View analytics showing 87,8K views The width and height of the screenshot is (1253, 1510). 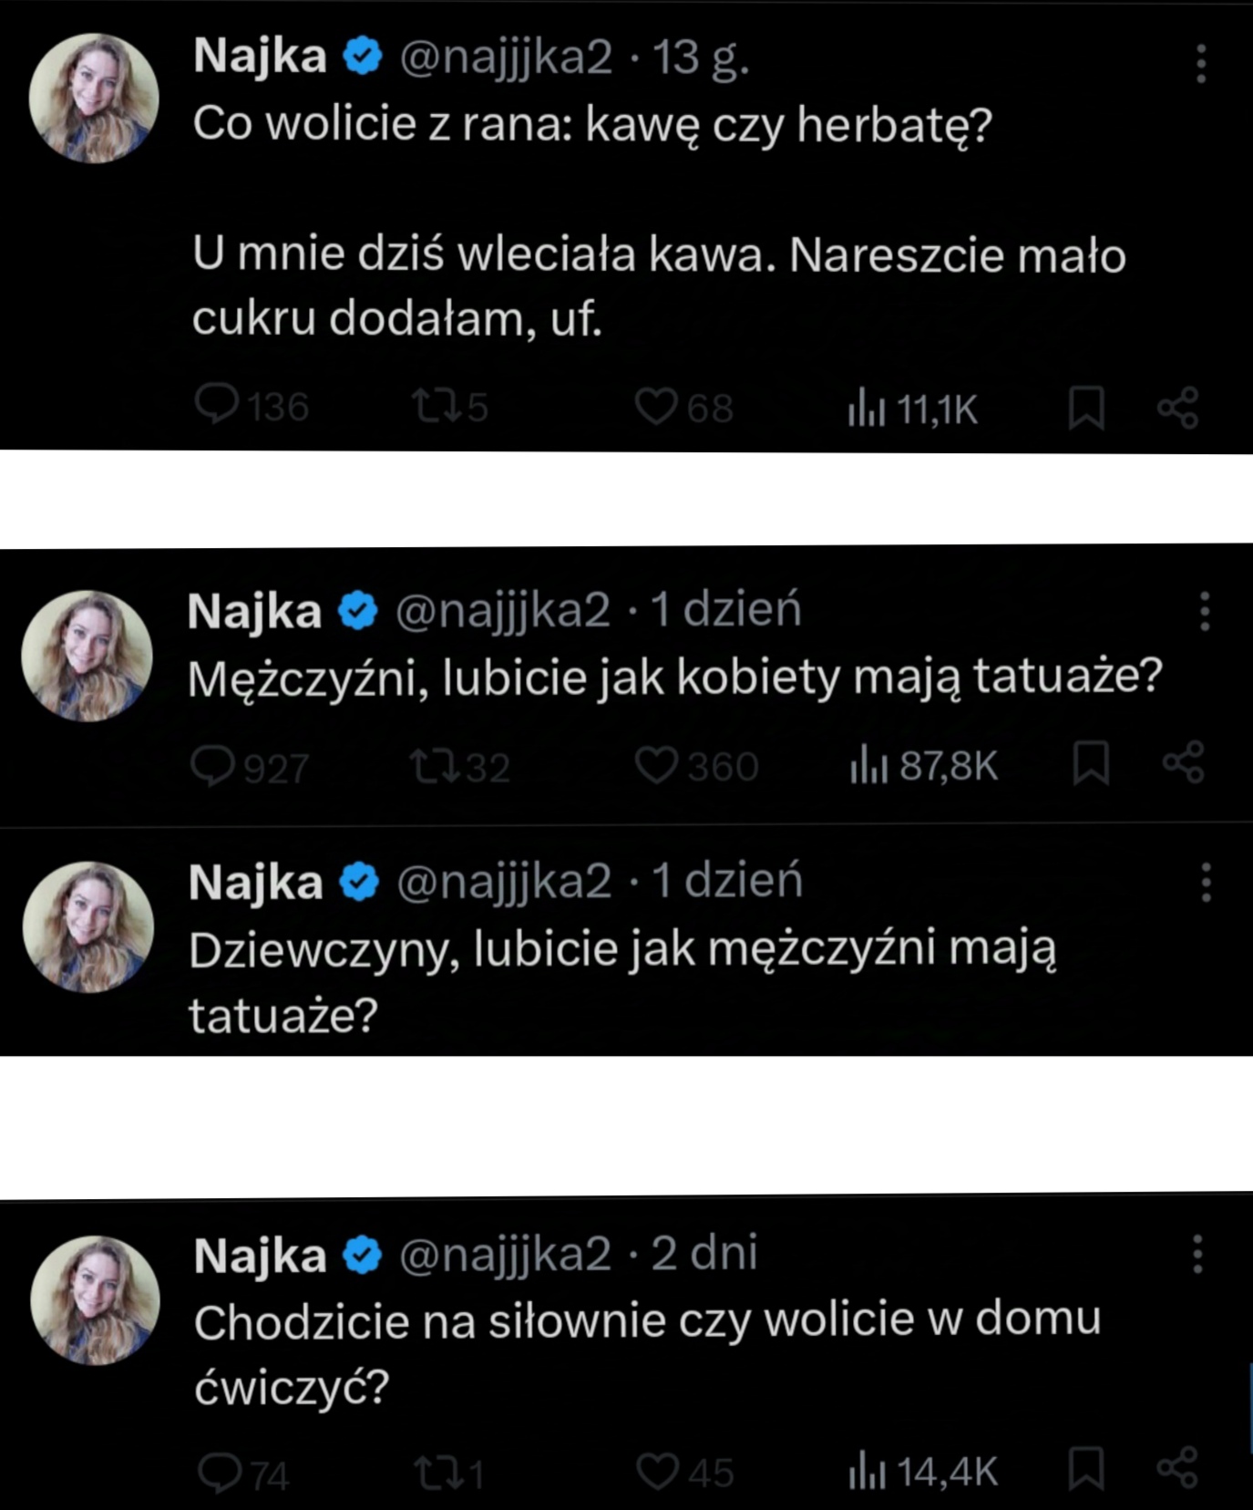click(924, 766)
